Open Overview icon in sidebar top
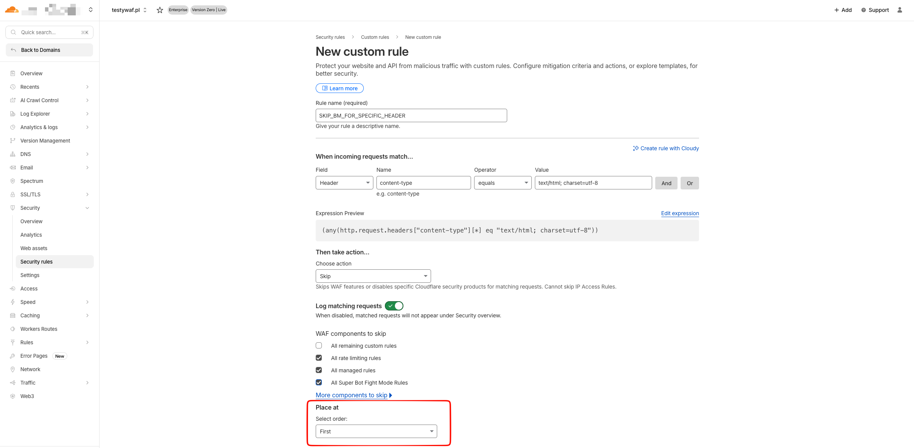The height and width of the screenshot is (448, 914). tap(13, 73)
